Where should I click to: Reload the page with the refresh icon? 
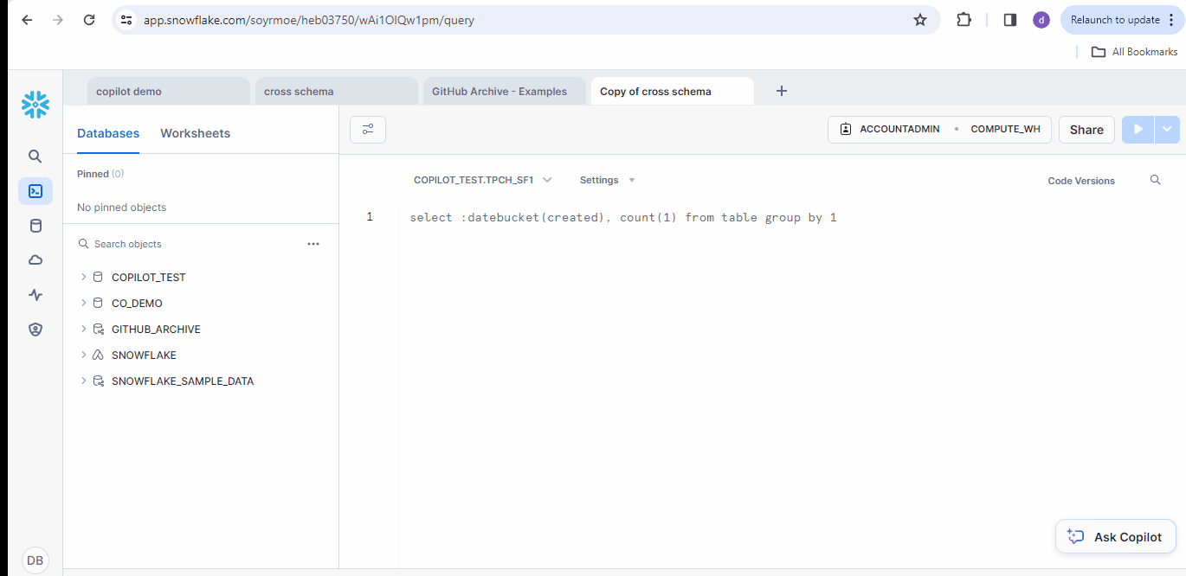click(89, 20)
